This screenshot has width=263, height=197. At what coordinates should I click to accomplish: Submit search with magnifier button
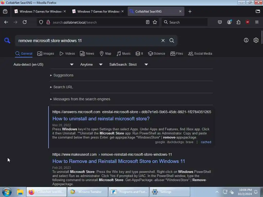click(172, 41)
